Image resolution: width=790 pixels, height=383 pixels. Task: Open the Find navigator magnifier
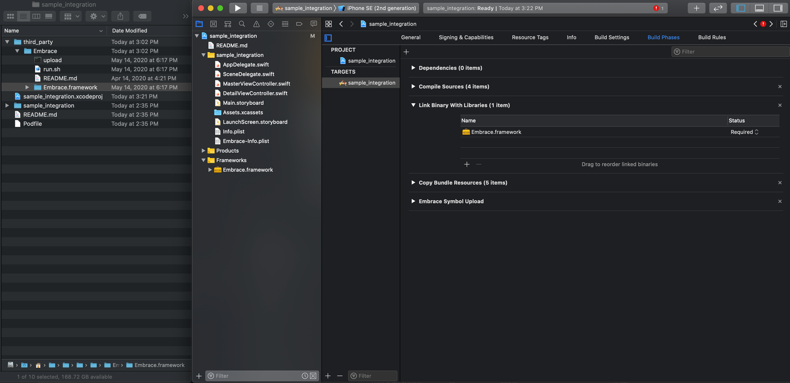(x=242, y=24)
